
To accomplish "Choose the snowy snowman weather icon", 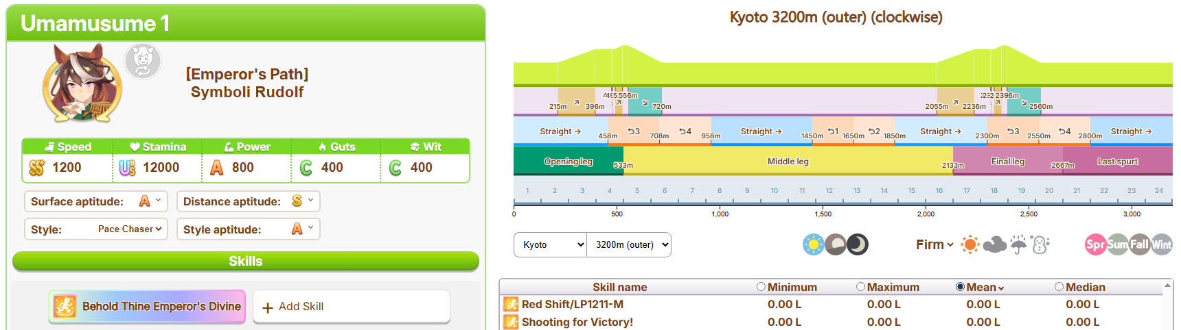I will click(x=1040, y=244).
